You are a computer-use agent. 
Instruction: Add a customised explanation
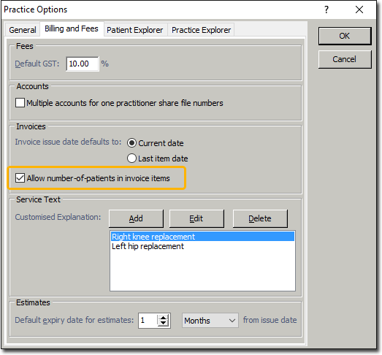(x=136, y=218)
